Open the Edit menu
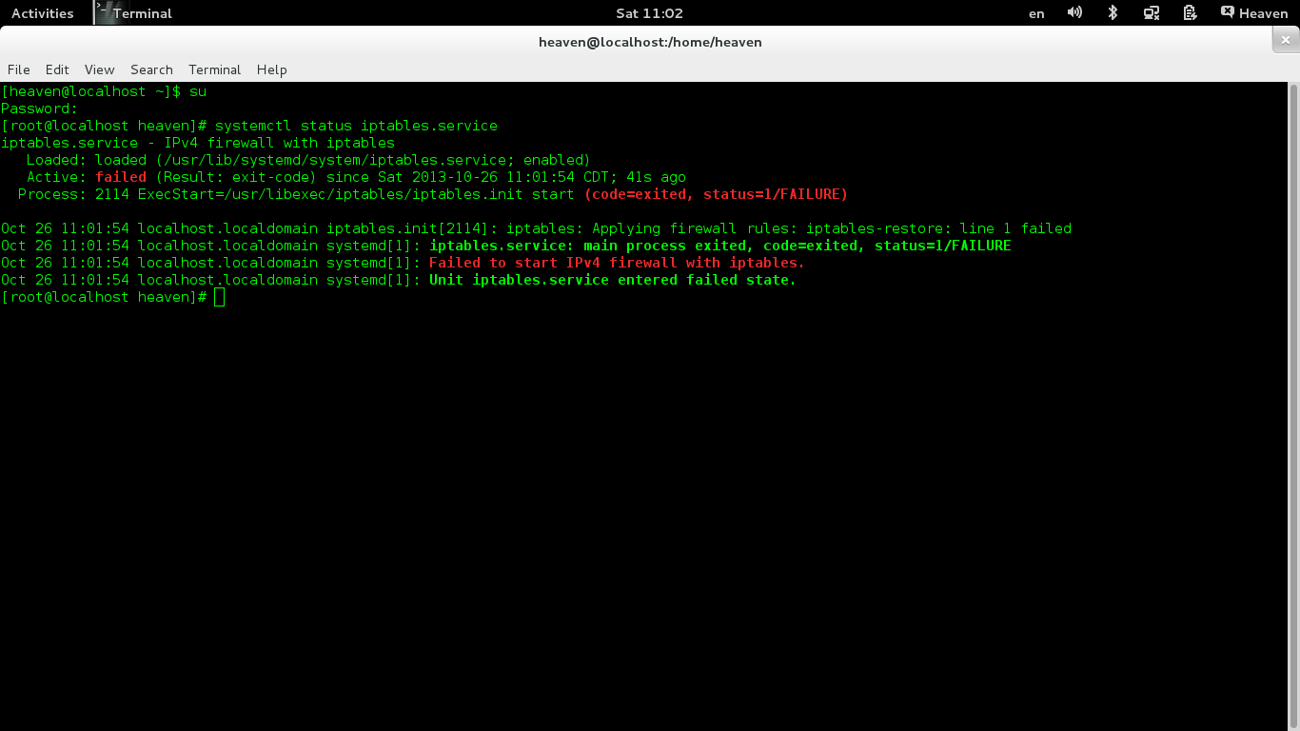The height and width of the screenshot is (731, 1300). pyautogui.click(x=57, y=69)
